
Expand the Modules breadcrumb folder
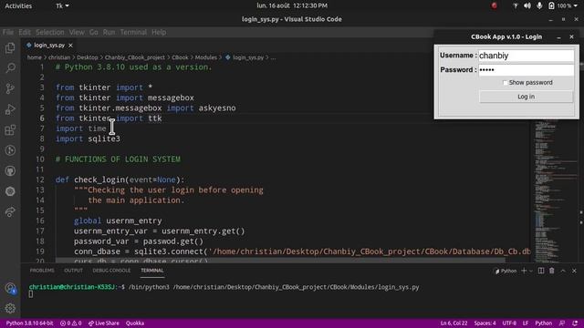coord(206,57)
